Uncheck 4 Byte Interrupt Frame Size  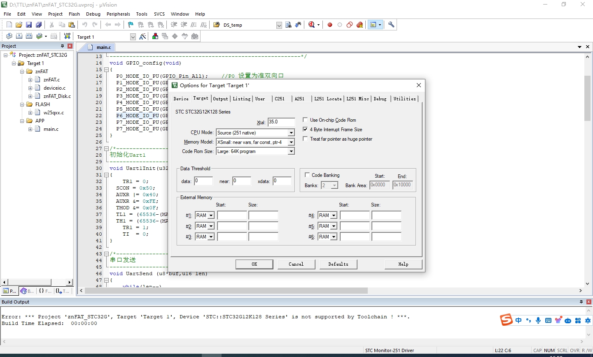pos(305,130)
